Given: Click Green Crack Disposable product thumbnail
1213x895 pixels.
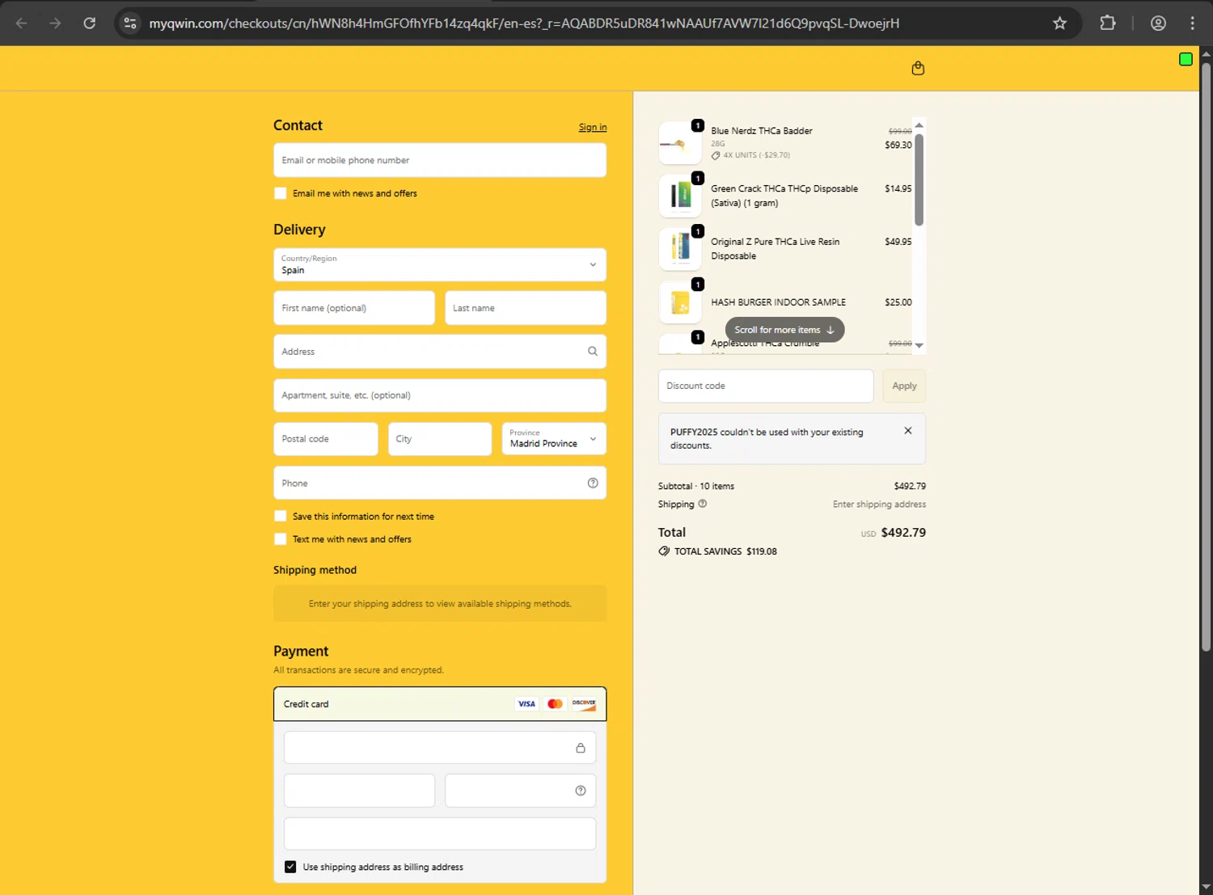Looking at the screenshot, I should [x=680, y=196].
